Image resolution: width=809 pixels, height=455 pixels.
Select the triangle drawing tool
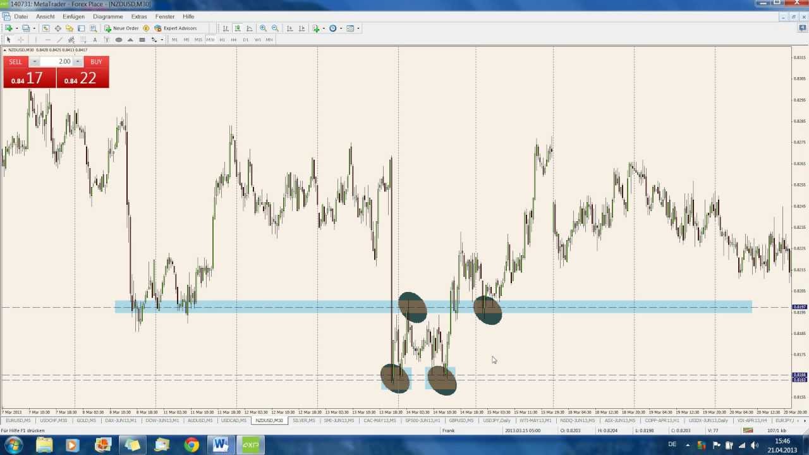click(130, 40)
